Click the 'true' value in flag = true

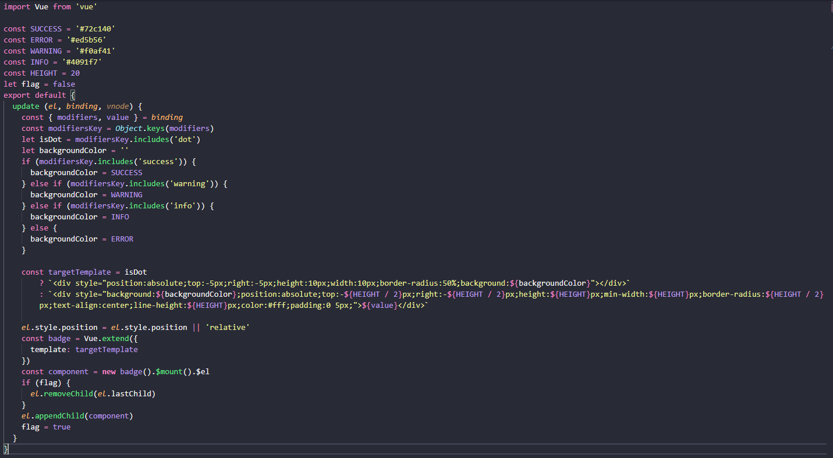pyautogui.click(x=62, y=427)
